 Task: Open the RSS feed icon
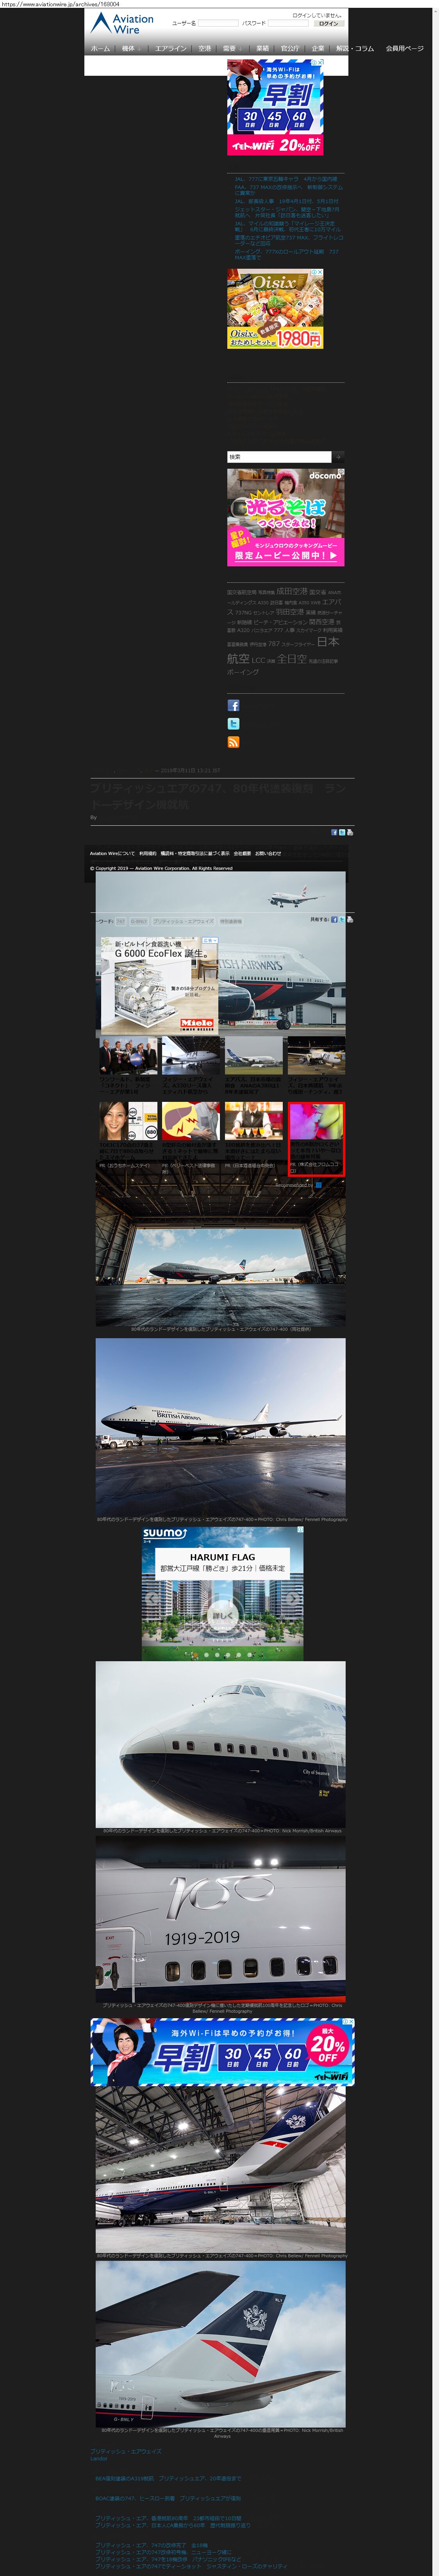[233, 742]
